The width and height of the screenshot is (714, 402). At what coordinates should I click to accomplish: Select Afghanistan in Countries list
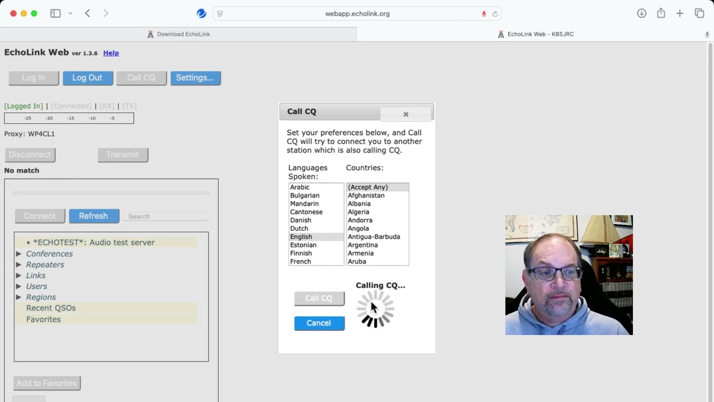click(378, 195)
